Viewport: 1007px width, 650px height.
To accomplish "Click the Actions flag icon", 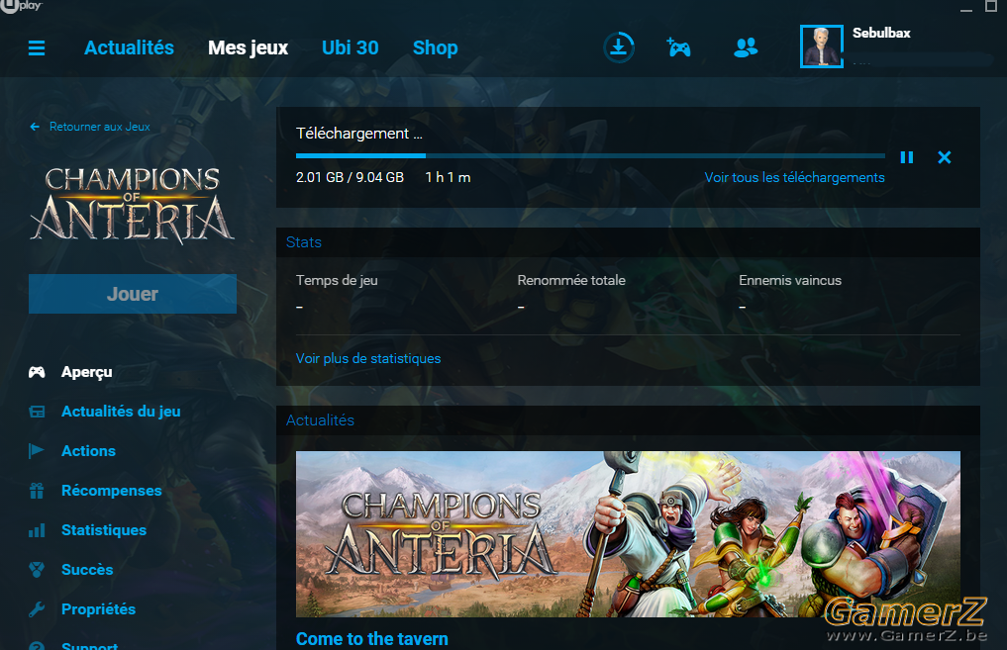I will [37, 451].
